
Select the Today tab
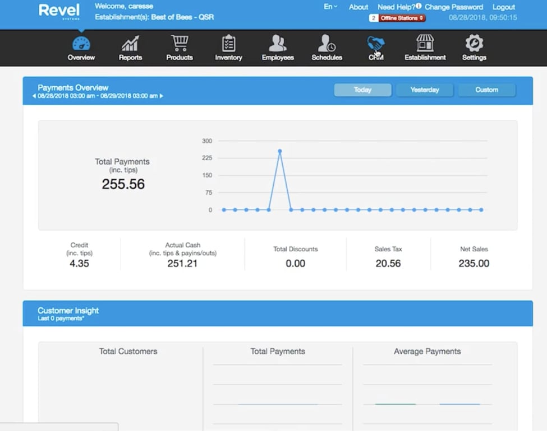pos(362,90)
